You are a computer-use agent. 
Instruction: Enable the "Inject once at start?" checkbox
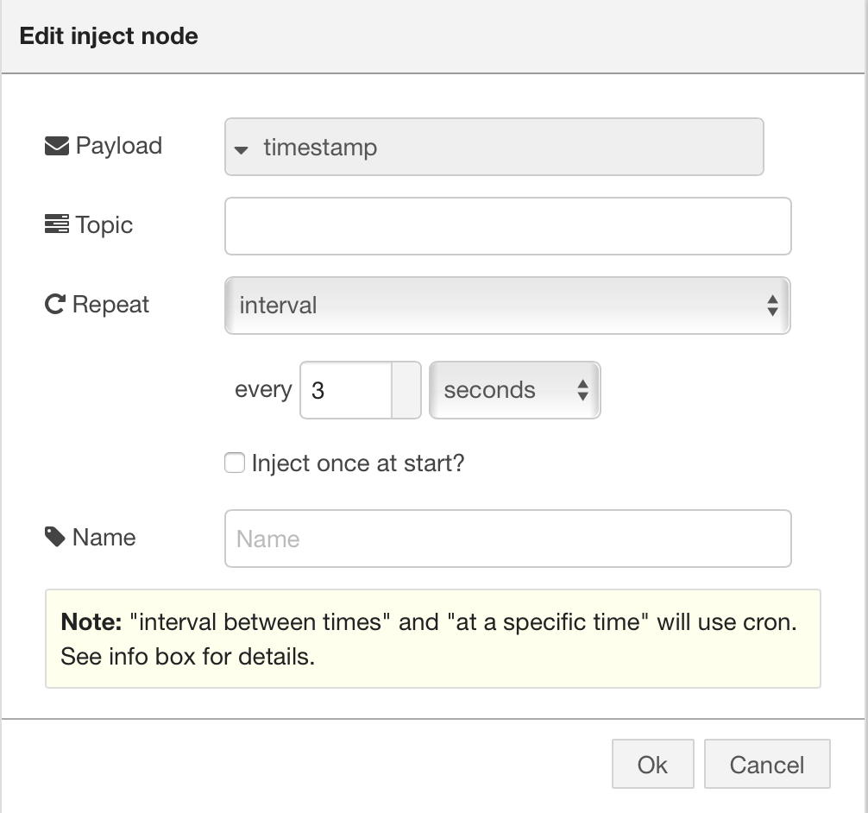[234, 463]
